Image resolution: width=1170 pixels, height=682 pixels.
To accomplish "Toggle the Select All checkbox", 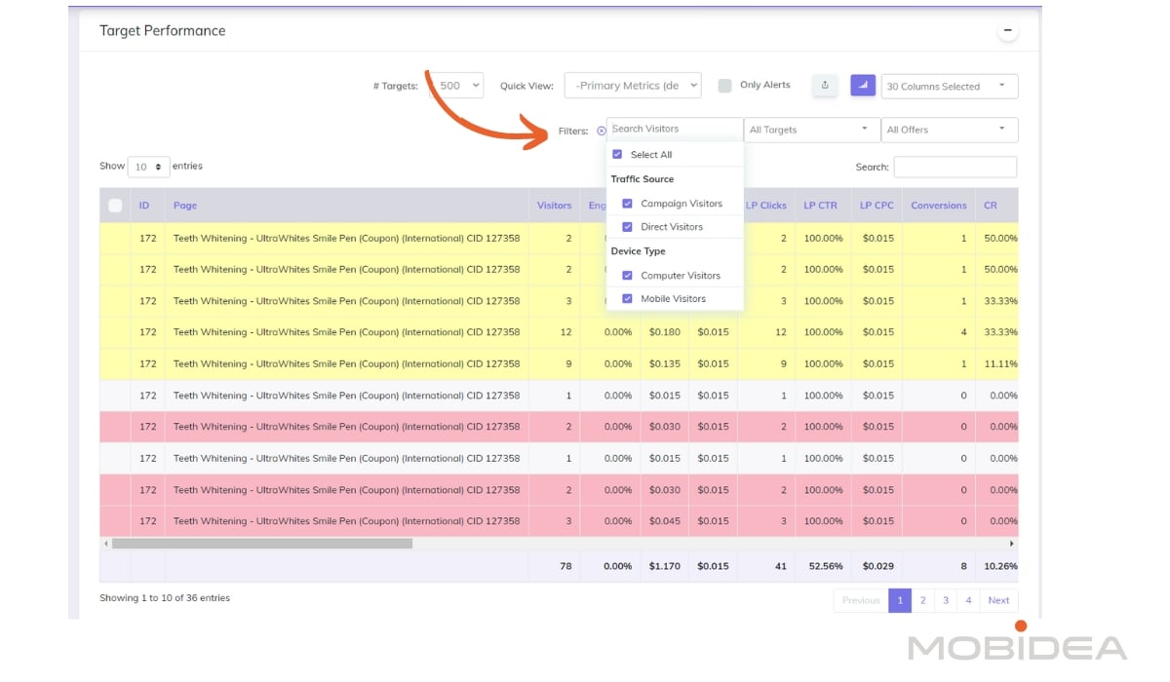I will pos(617,154).
